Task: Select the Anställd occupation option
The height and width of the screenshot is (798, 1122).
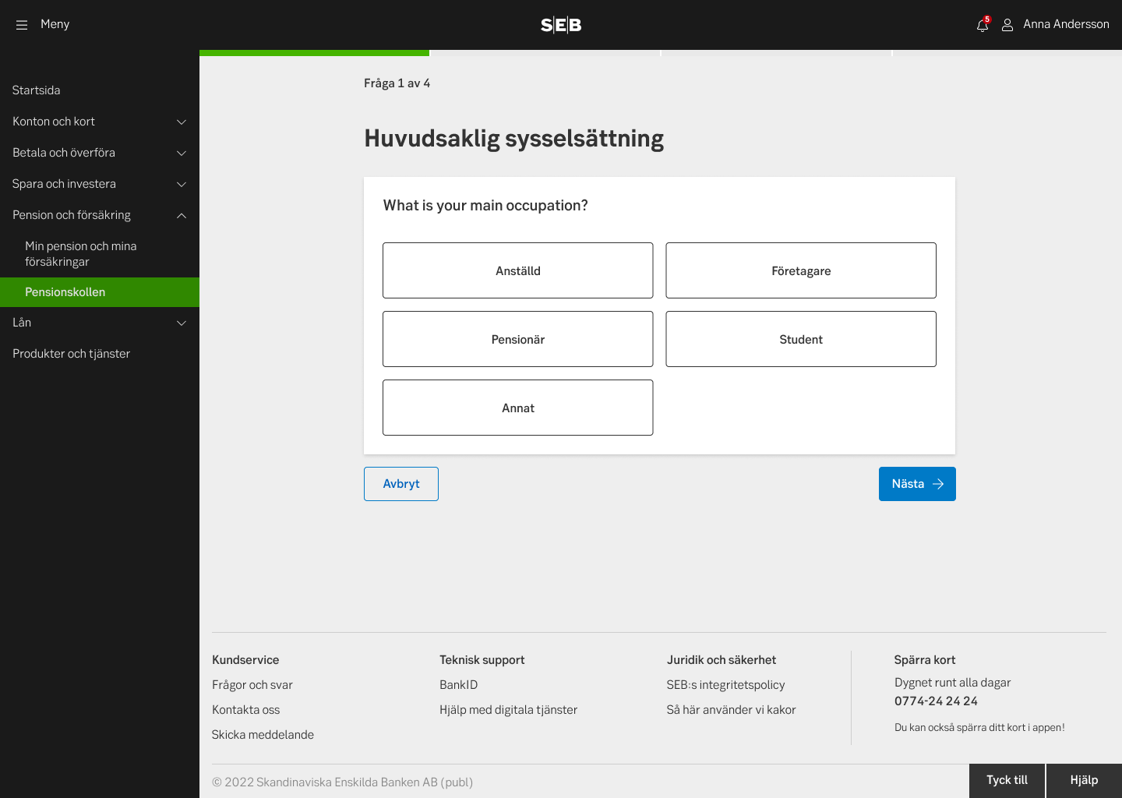Action: (517, 270)
